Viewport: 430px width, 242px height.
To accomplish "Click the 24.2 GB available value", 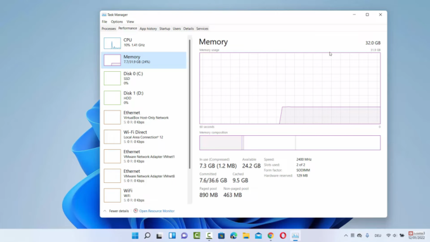I will 251,166.
